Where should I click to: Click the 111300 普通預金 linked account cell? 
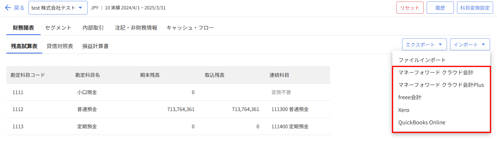[x=290, y=109]
